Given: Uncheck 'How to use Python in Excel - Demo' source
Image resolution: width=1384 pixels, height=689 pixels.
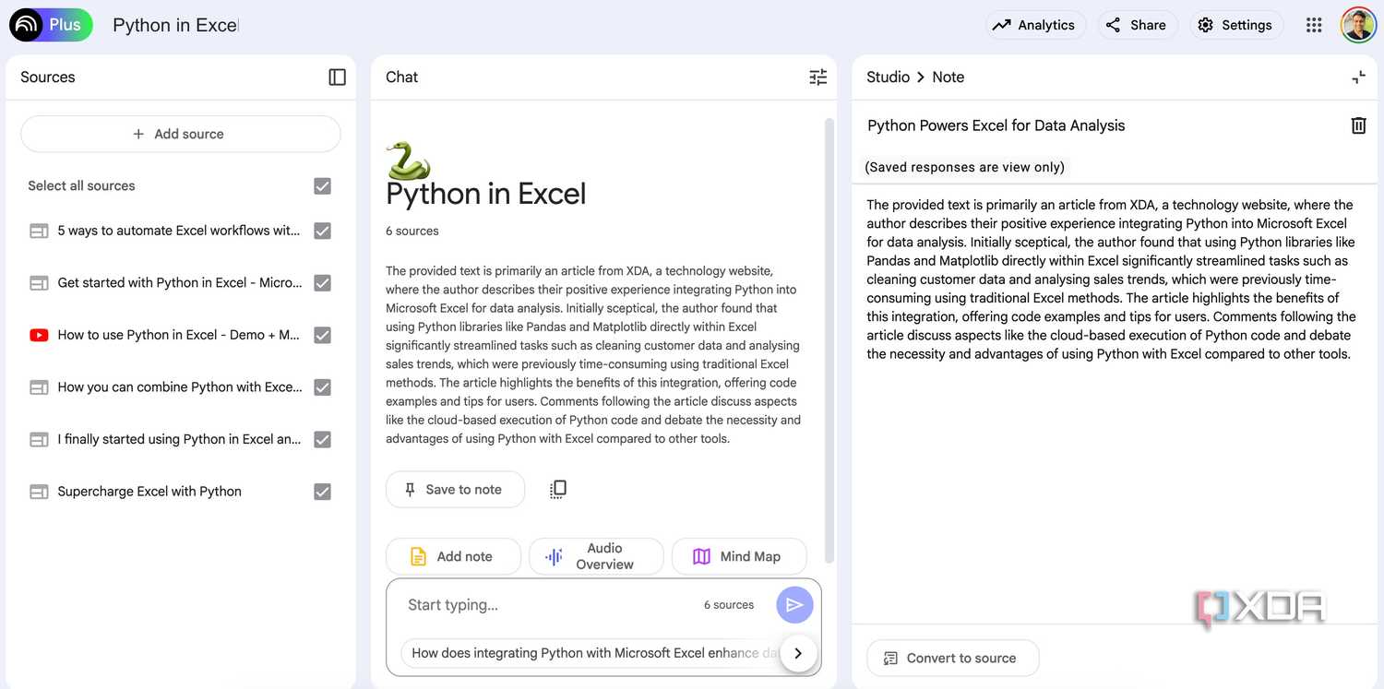Looking at the screenshot, I should click(322, 336).
